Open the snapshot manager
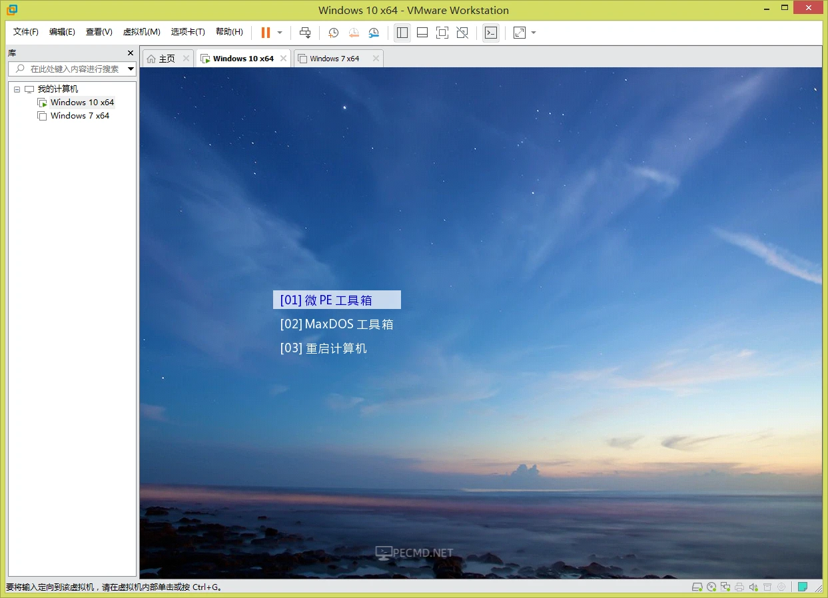This screenshot has height=598, width=828. click(374, 33)
